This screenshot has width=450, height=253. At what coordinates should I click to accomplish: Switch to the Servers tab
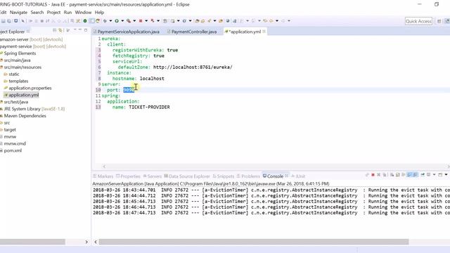(x=153, y=176)
